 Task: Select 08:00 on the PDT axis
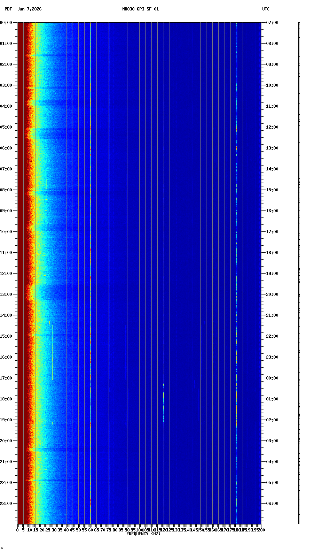pyautogui.click(x=6, y=190)
